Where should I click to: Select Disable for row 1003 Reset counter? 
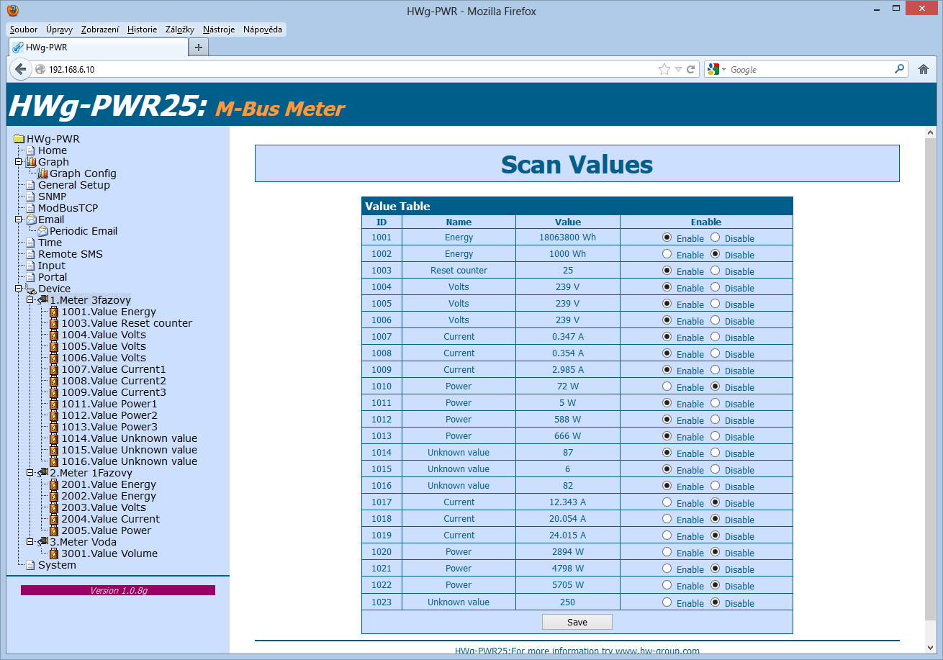715,270
